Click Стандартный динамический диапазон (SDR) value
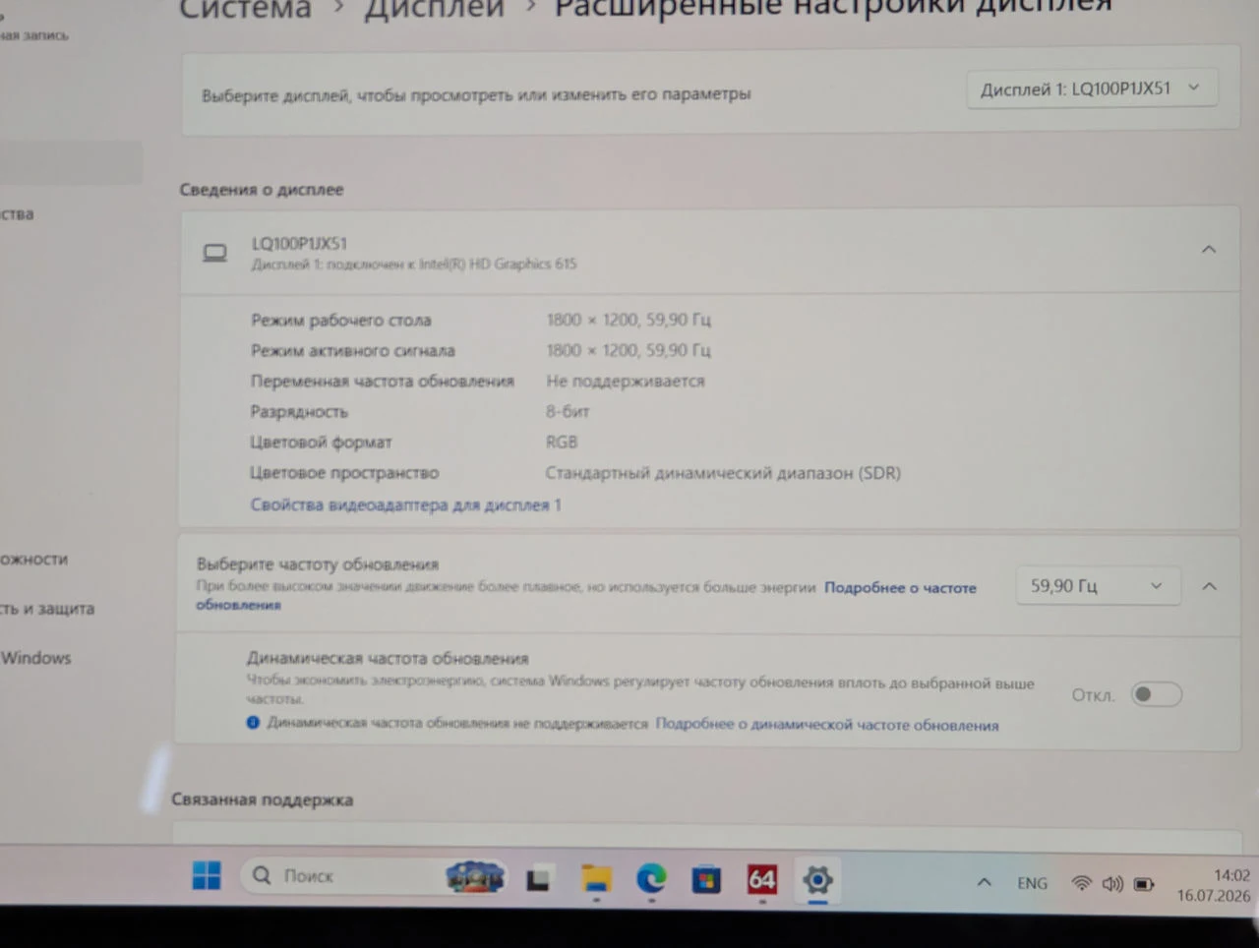The image size is (1259, 948). 723,473
